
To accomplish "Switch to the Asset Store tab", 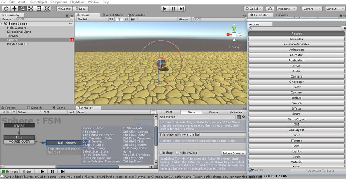I will pos(112,15).
